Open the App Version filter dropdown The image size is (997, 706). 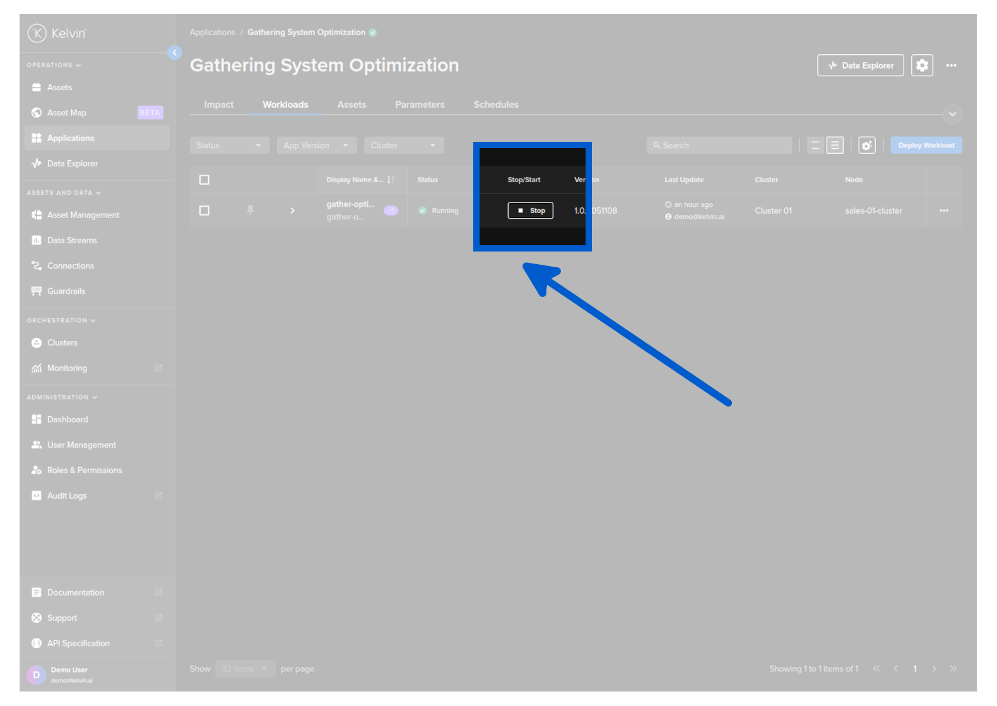click(316, 146)
